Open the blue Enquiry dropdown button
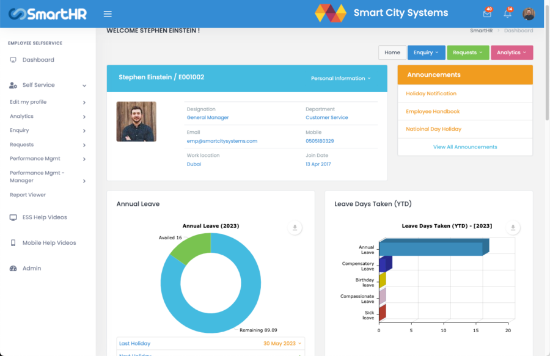550x356 pixels. (x=426, y=53)
